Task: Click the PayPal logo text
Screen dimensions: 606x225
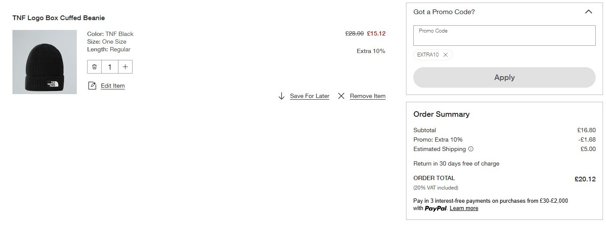Action: tap(436, 208)
